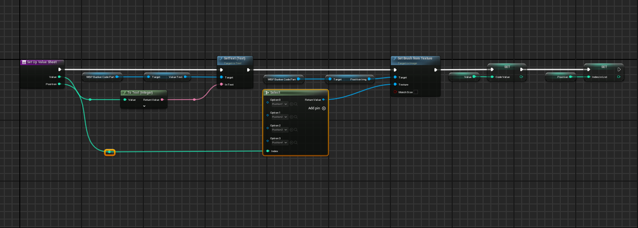Click the execution output pin on Set Up Value Sheet
The width and height of the screenshot is (638, 228).
pos(60,70)
